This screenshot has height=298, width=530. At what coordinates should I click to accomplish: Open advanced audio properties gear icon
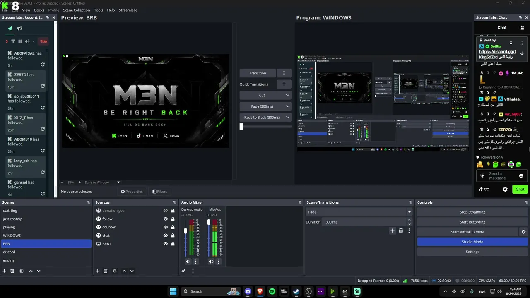[183, 271]
